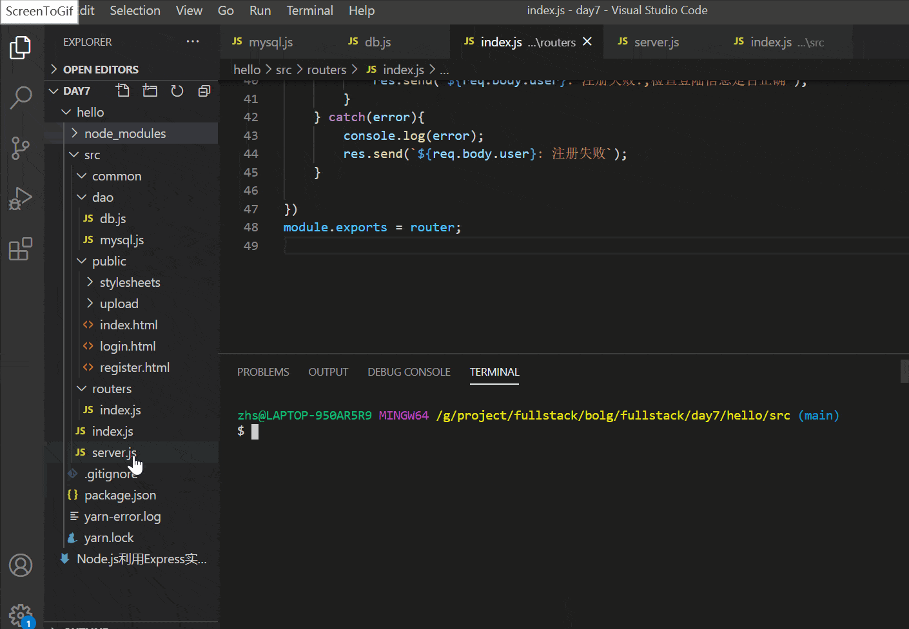Close the index.js routers tab
Viewport: 909px width, 629px height.
point(587,42)
